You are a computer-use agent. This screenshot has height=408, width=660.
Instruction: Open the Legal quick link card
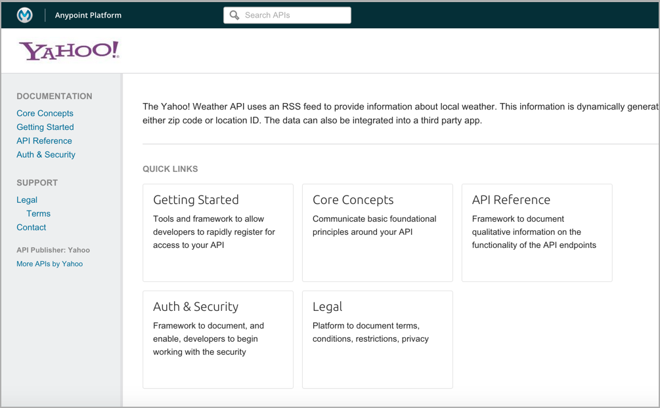tap(377, 339)
